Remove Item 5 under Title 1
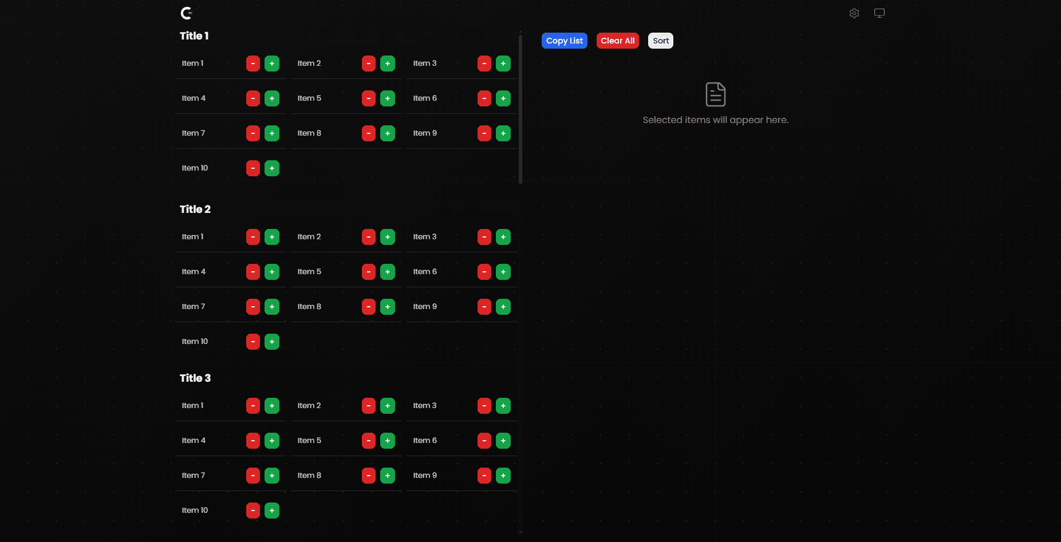The image size is (1061, 542). 368,98
